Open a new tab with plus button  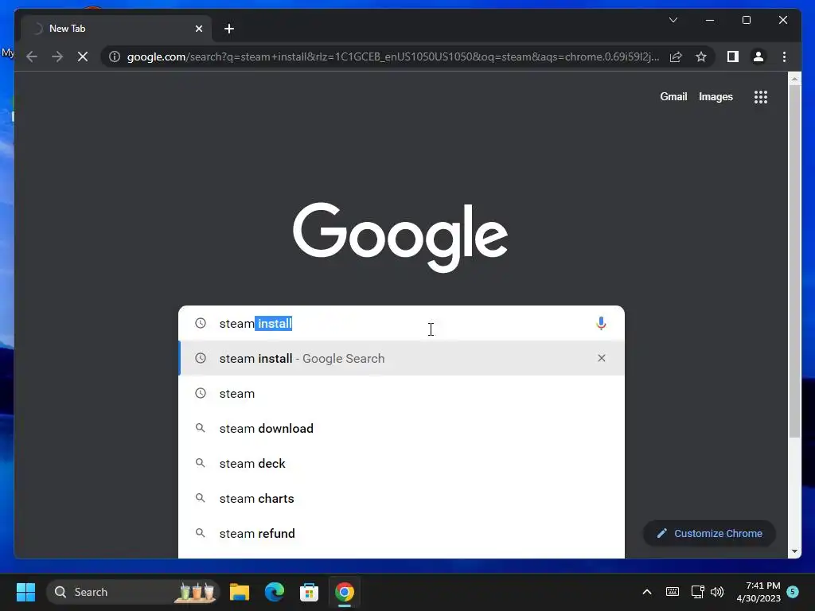tap(229, 29)
